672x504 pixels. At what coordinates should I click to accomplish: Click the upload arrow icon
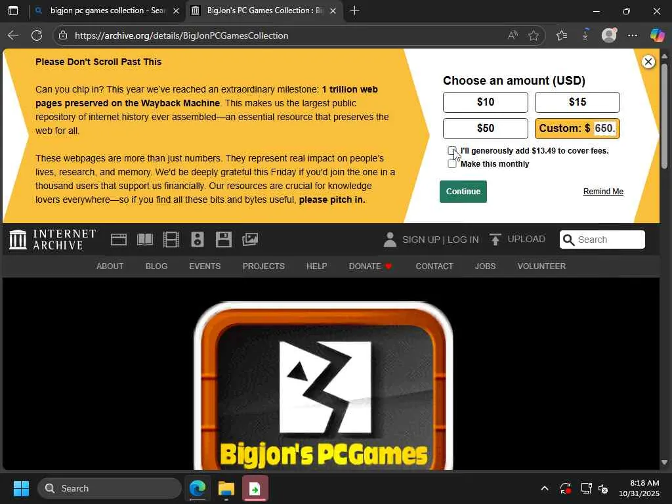click(495, 240)
